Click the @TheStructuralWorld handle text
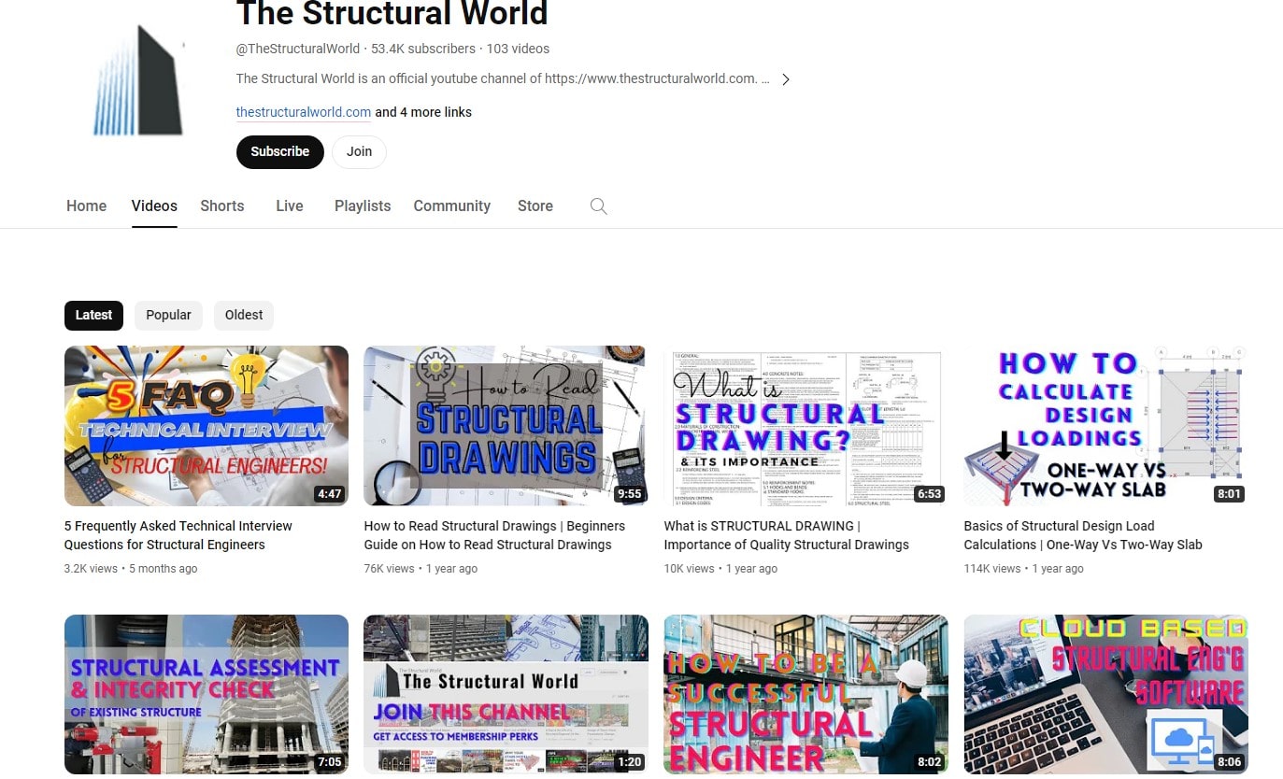1283x779 pixels. point(298,49)
